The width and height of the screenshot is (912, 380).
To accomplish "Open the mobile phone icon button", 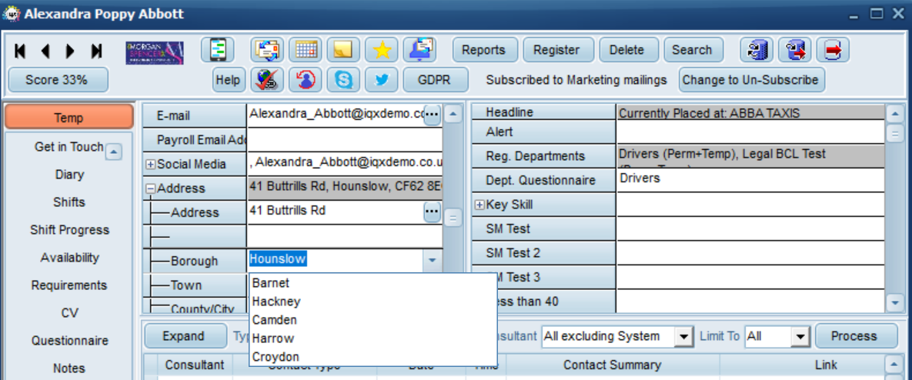I will 218,50.
